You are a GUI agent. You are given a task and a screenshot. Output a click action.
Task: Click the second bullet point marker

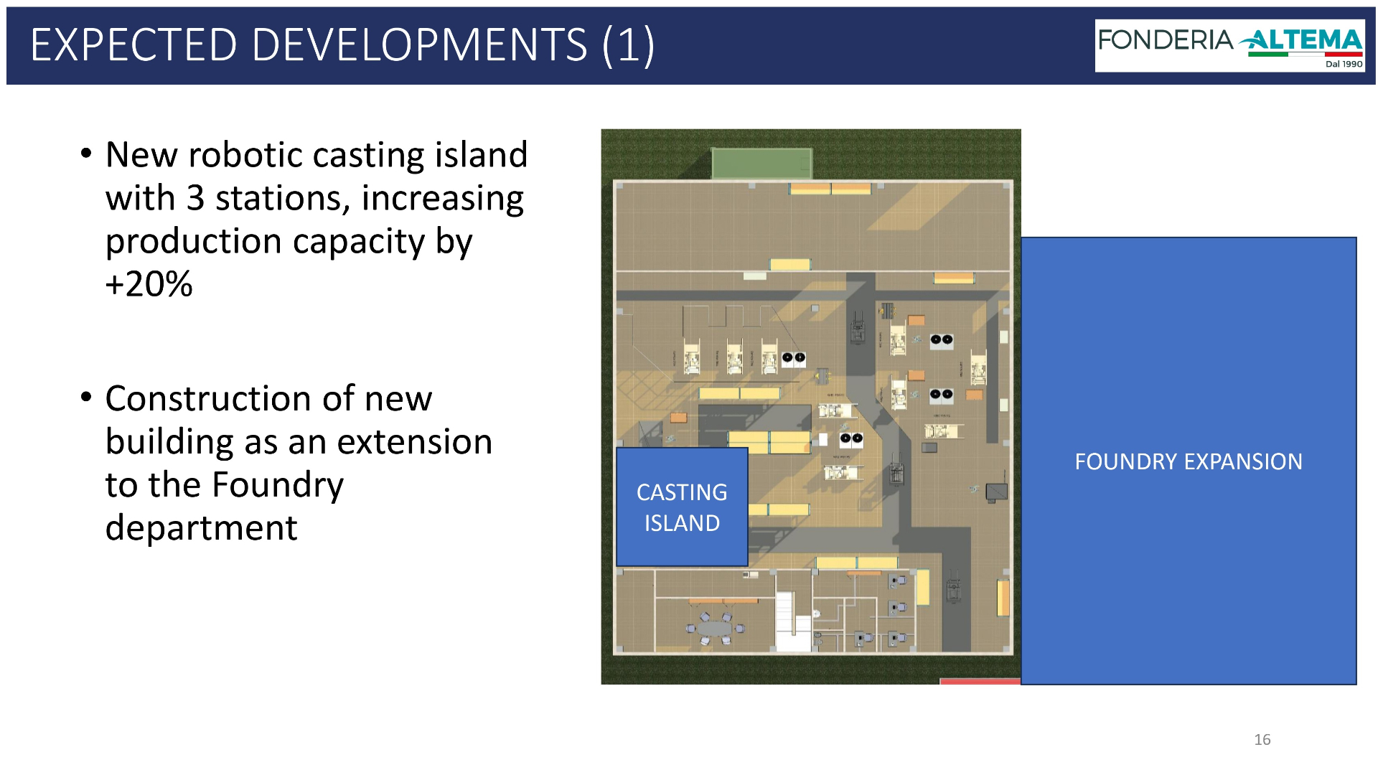(x=86, y=397)
